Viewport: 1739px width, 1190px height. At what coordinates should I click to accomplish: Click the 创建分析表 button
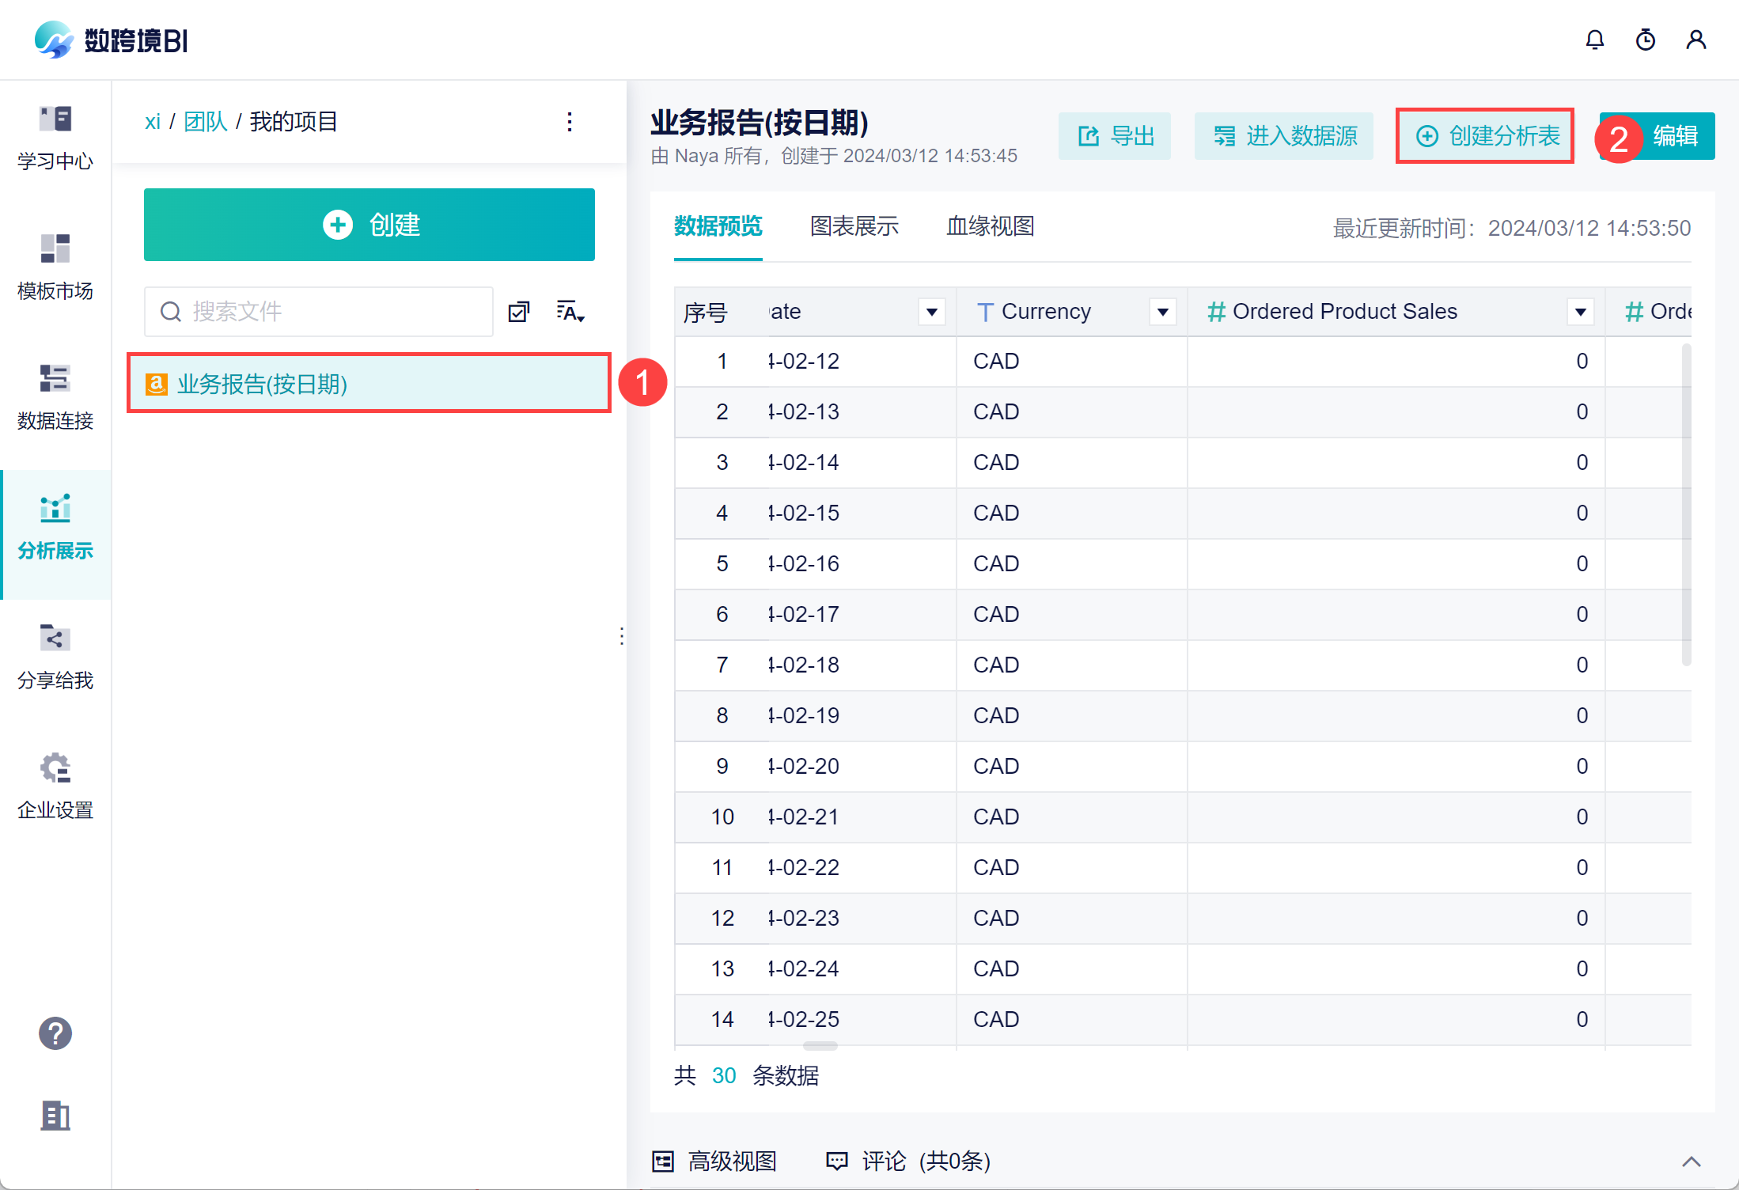click(x=1486, y=136)
